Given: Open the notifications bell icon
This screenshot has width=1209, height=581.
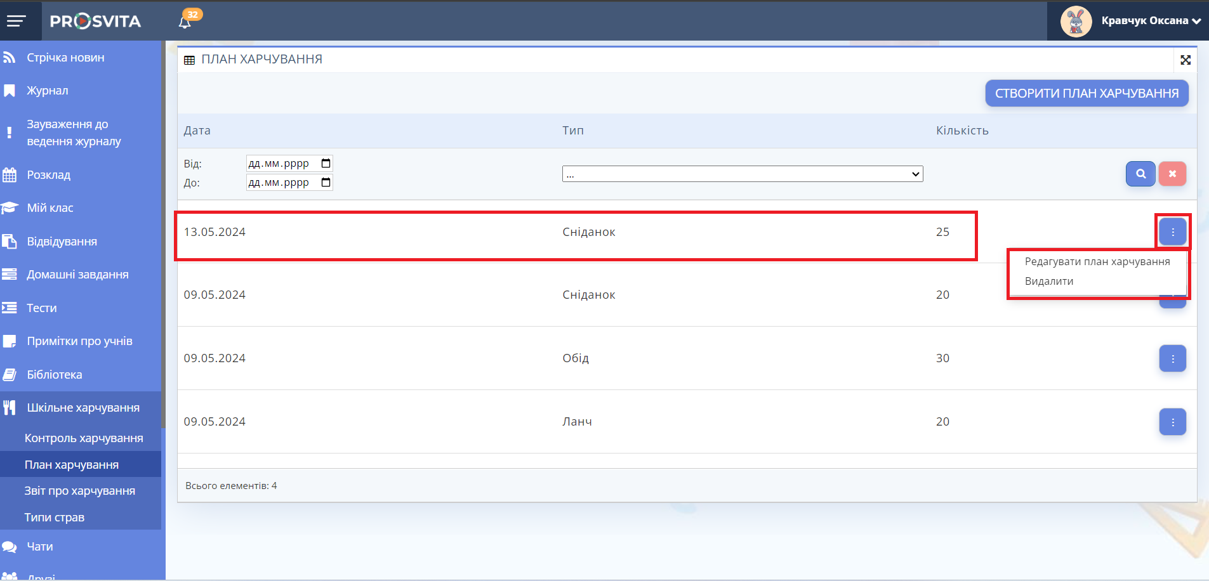Looking at the screenshot, I should pos(185,22).
